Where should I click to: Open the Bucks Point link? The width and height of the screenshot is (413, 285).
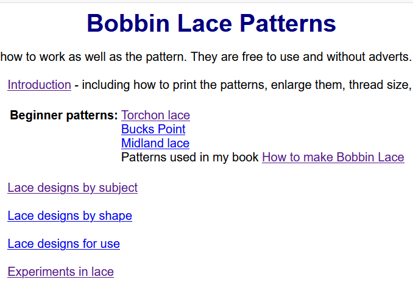pos(154,129)
